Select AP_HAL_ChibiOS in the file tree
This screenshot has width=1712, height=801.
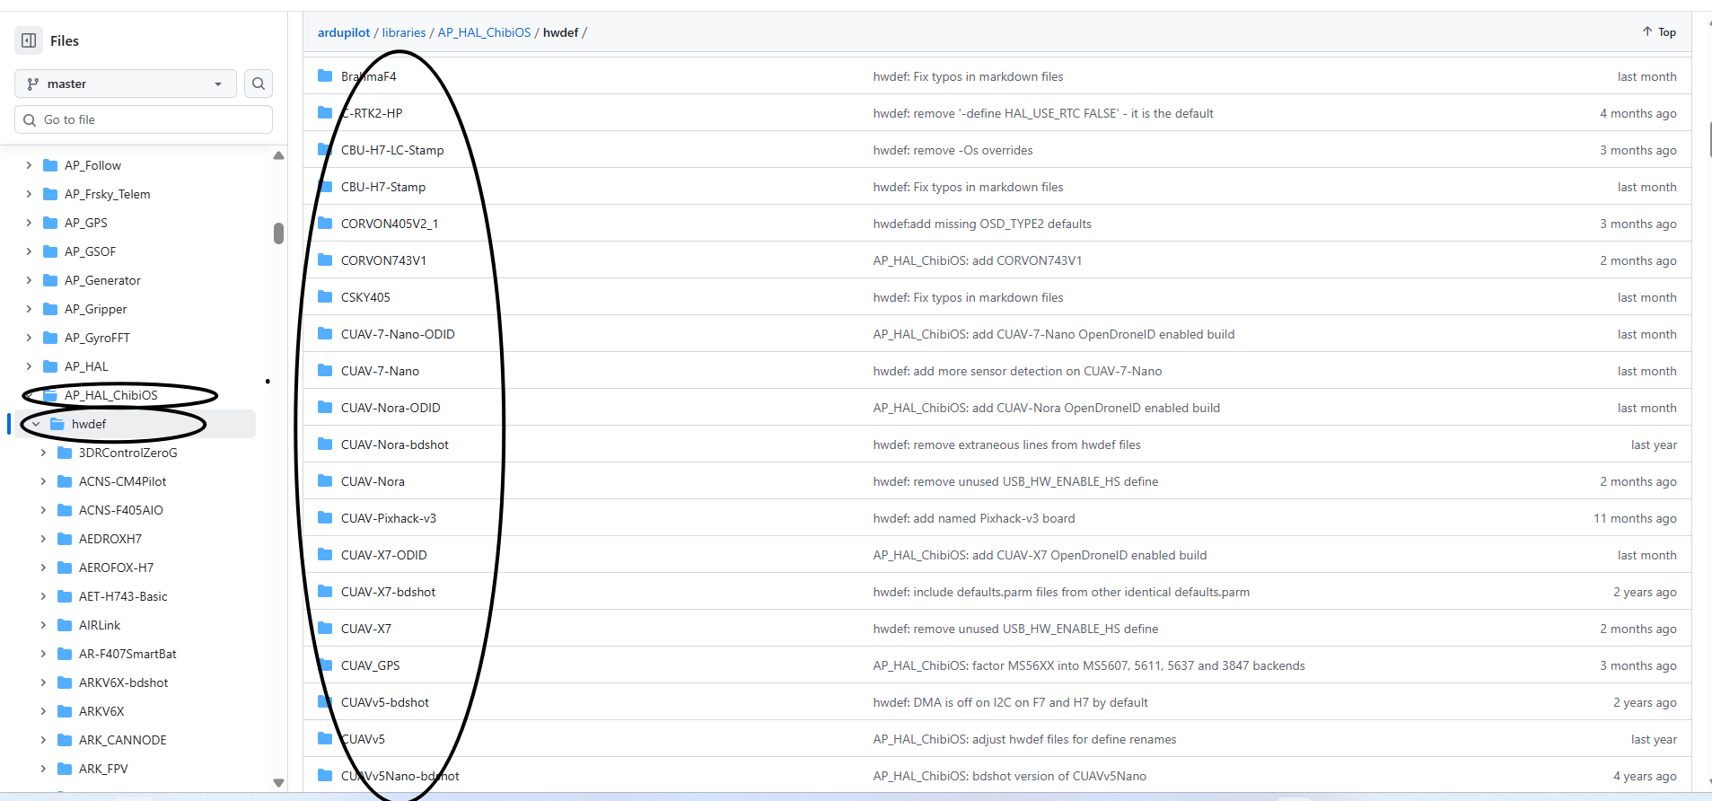click(x=110, y=395)
